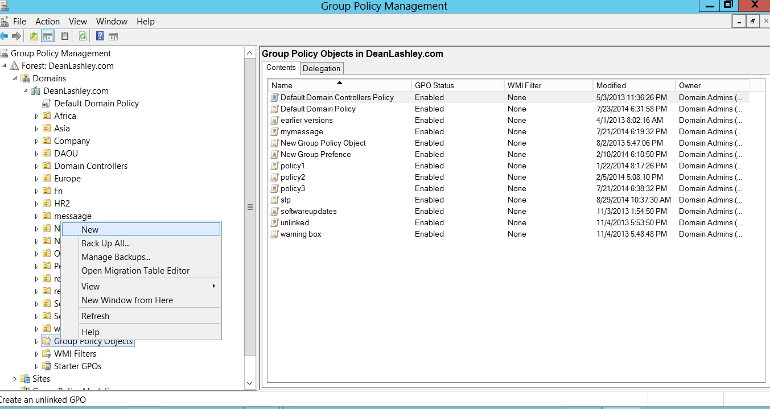Viewport: 770px width, 409px height.
Task: Collapse the Domains tree node
Action: click(15, 79)
